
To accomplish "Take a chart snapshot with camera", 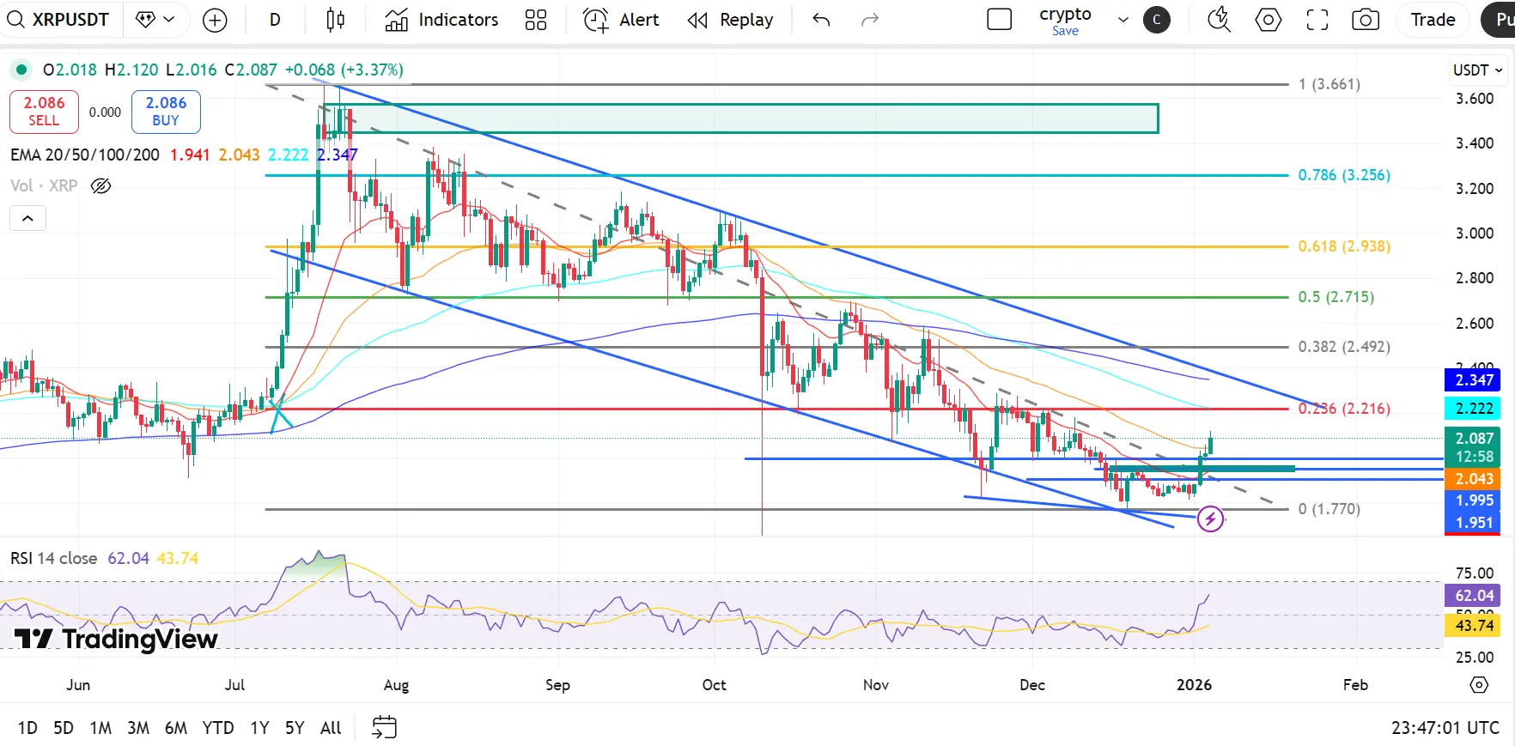I will point(1366,20).
